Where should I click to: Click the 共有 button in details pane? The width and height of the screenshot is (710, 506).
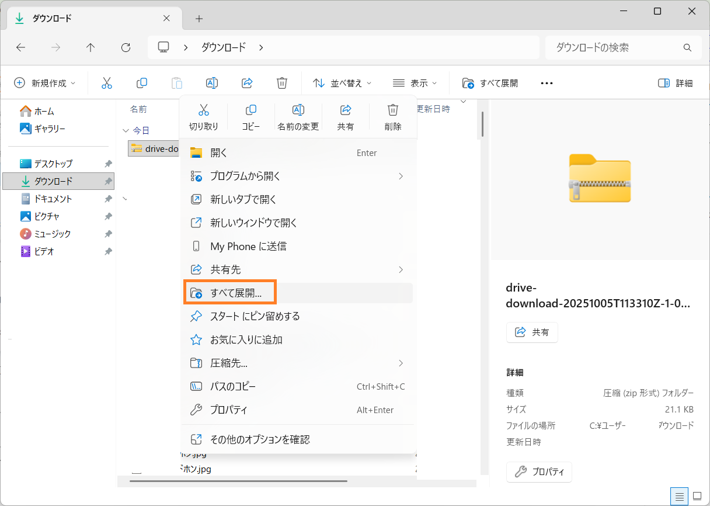coord(532,332)
